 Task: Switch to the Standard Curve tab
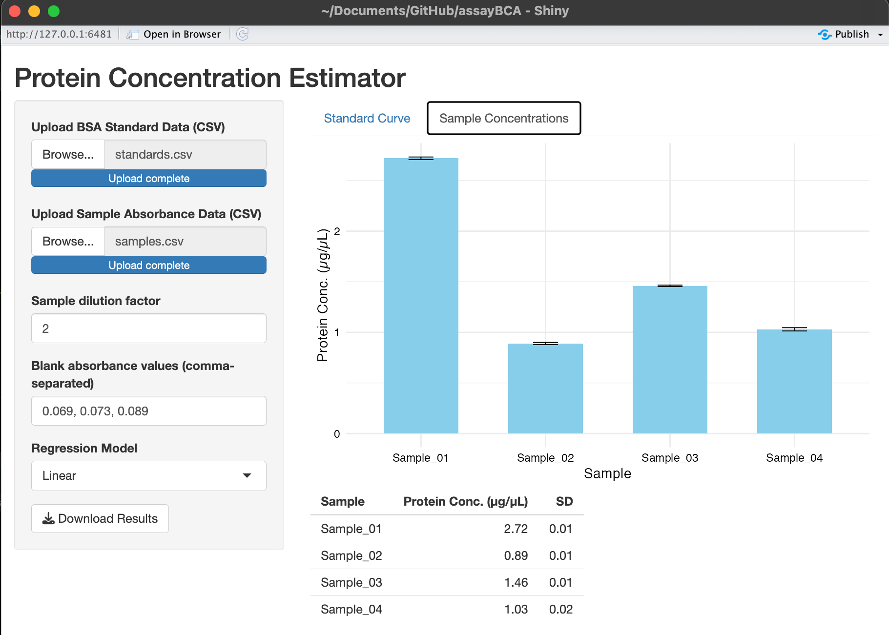(x=367, y=118)
